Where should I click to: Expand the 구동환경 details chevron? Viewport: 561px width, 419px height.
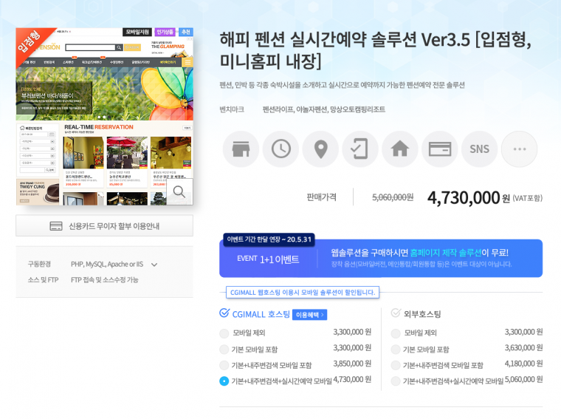click(x=154, y=265)
